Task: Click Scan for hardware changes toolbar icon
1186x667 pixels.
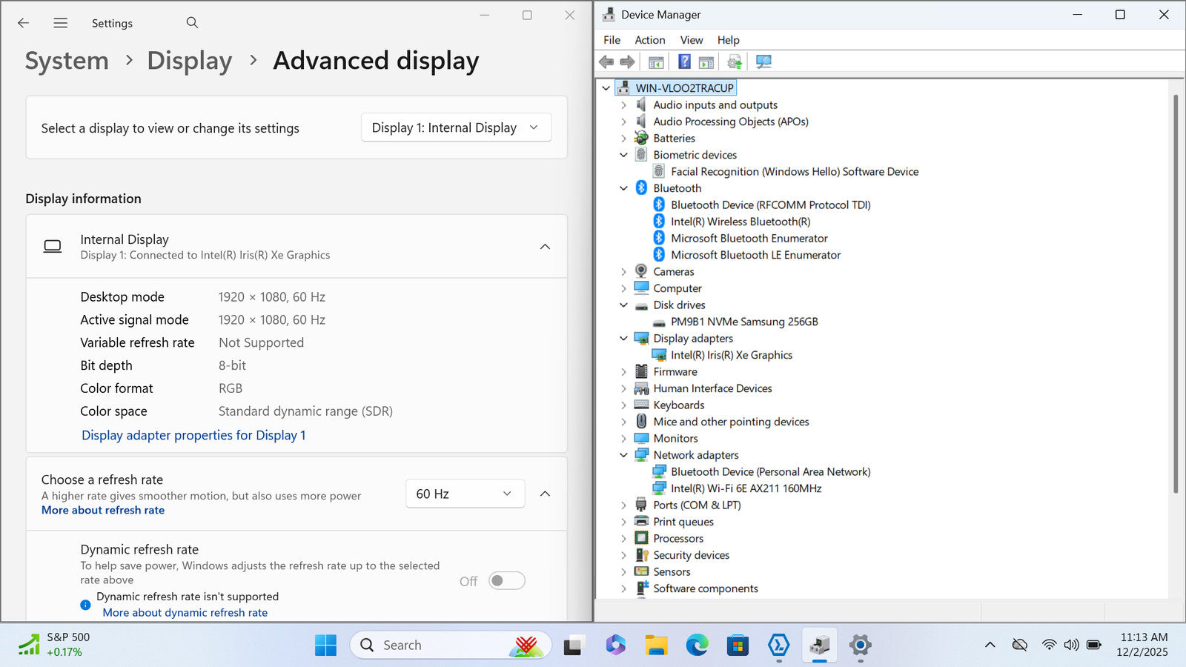Action: [763, 62]
